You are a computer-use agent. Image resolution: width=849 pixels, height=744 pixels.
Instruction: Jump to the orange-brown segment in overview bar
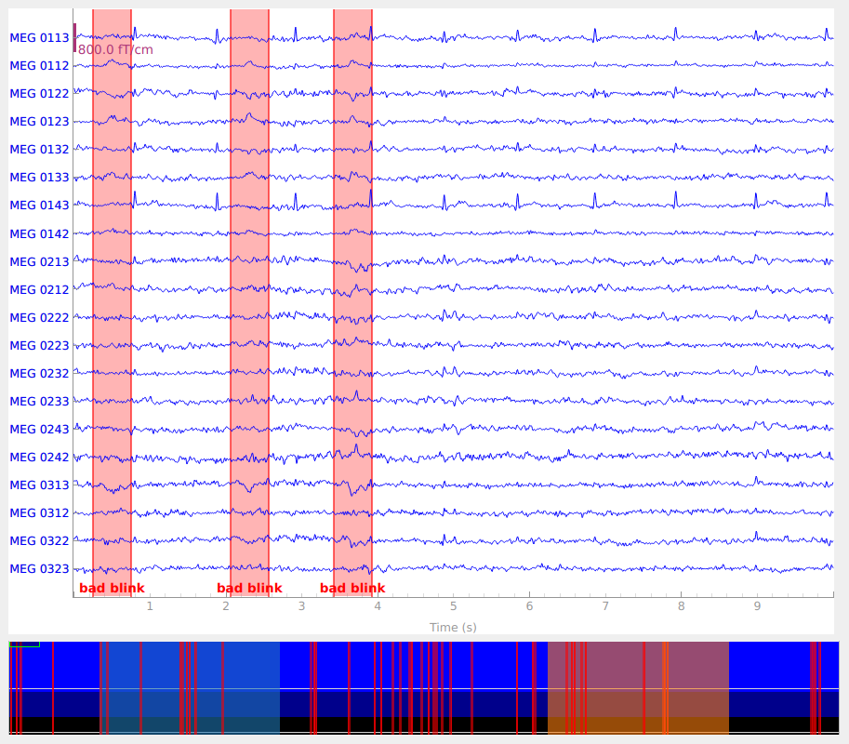[x=638, y=686]
